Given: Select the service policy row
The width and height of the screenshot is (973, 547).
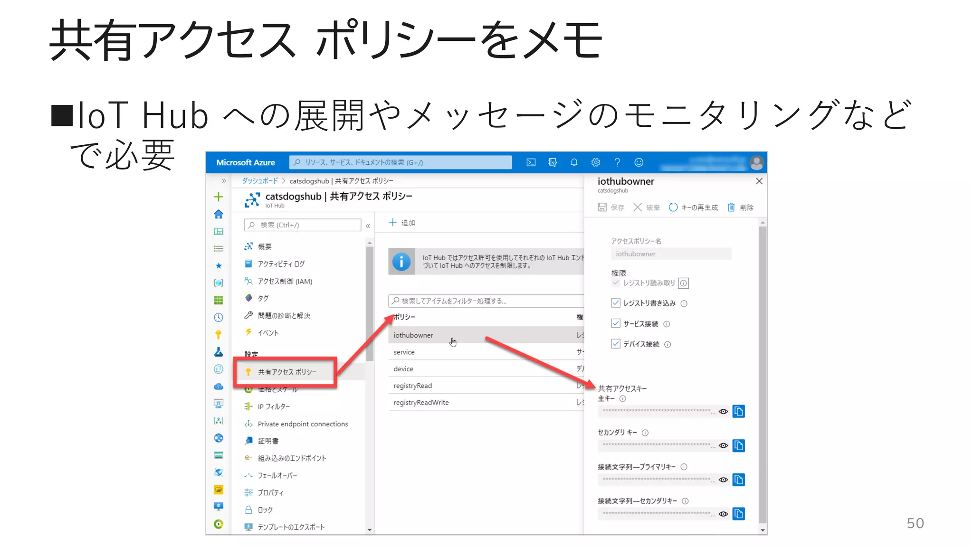Looking at the screenshot, I should tap(486, 352).
